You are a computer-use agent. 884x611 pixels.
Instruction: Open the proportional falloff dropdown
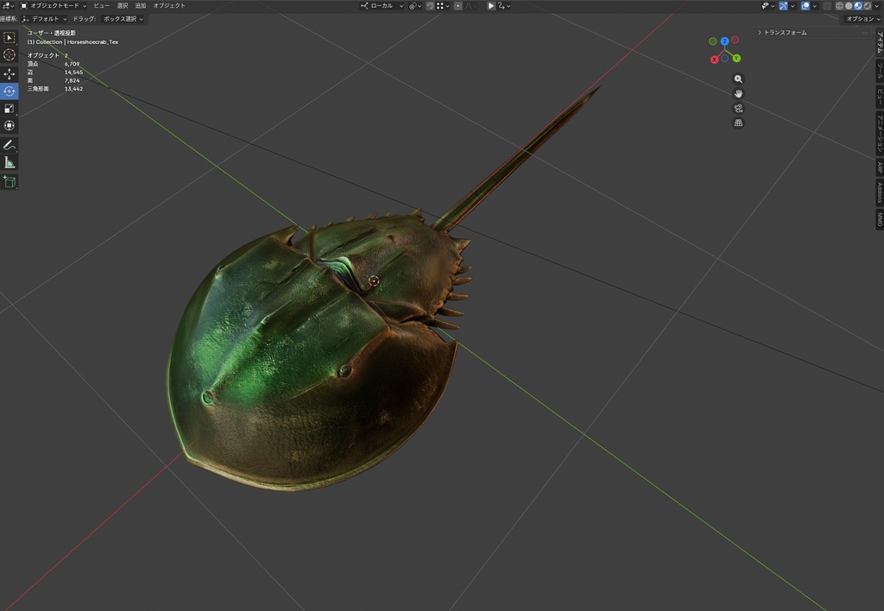pos(470,6)
